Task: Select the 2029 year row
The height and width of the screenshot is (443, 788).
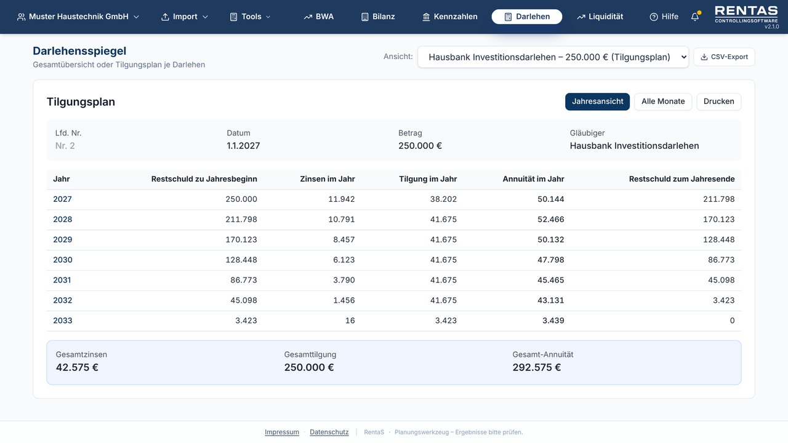Action: (x=394, y=240)
